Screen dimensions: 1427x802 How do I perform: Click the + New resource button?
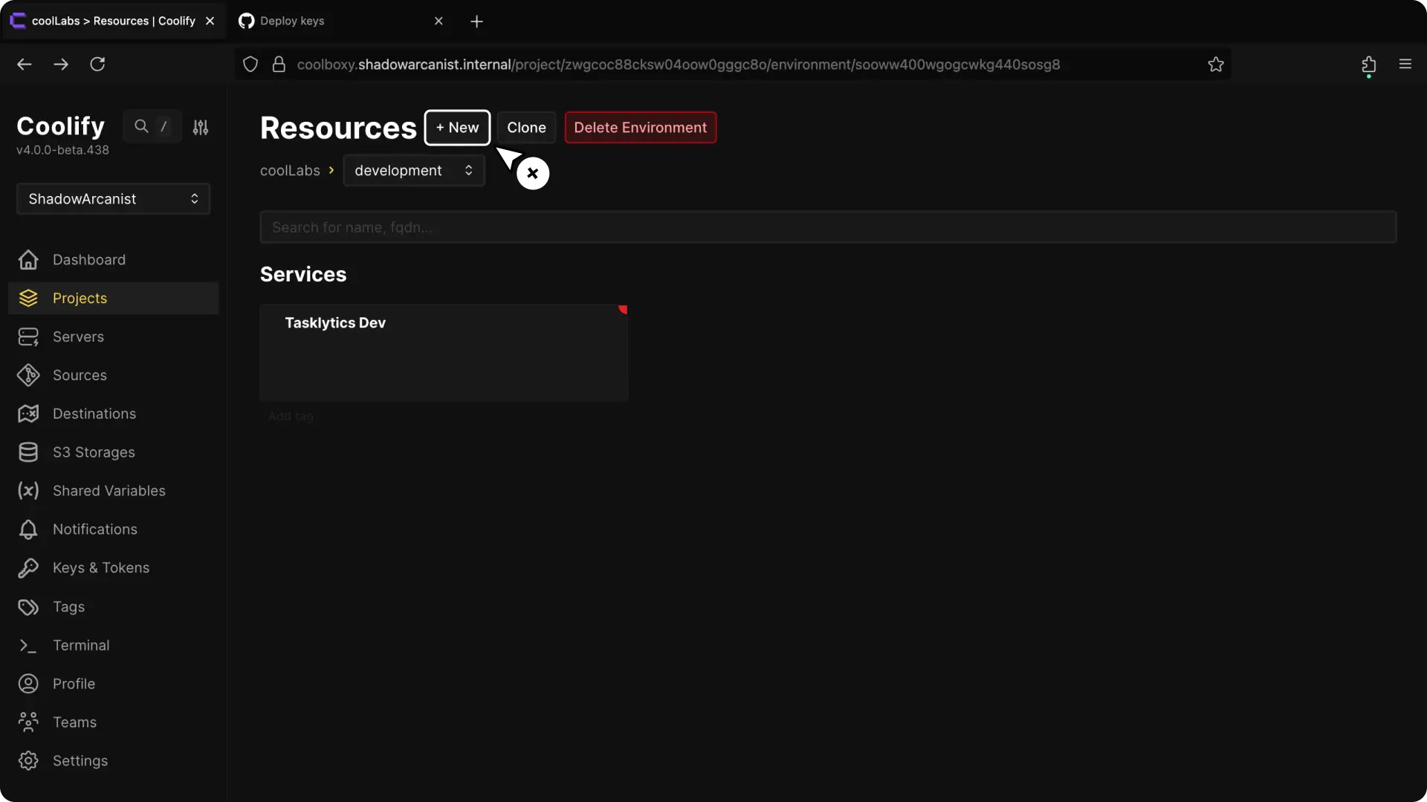tap(457, 128)
